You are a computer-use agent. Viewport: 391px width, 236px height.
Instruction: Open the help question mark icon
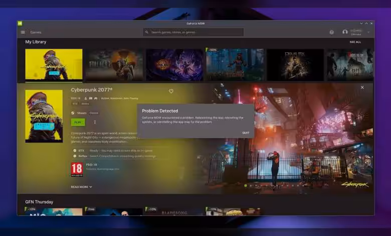coord(331,32)
